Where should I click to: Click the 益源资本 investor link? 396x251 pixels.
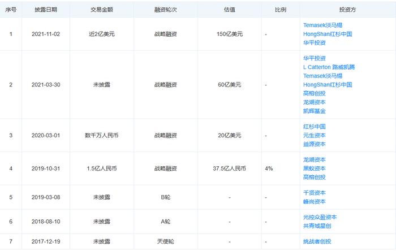315,144
